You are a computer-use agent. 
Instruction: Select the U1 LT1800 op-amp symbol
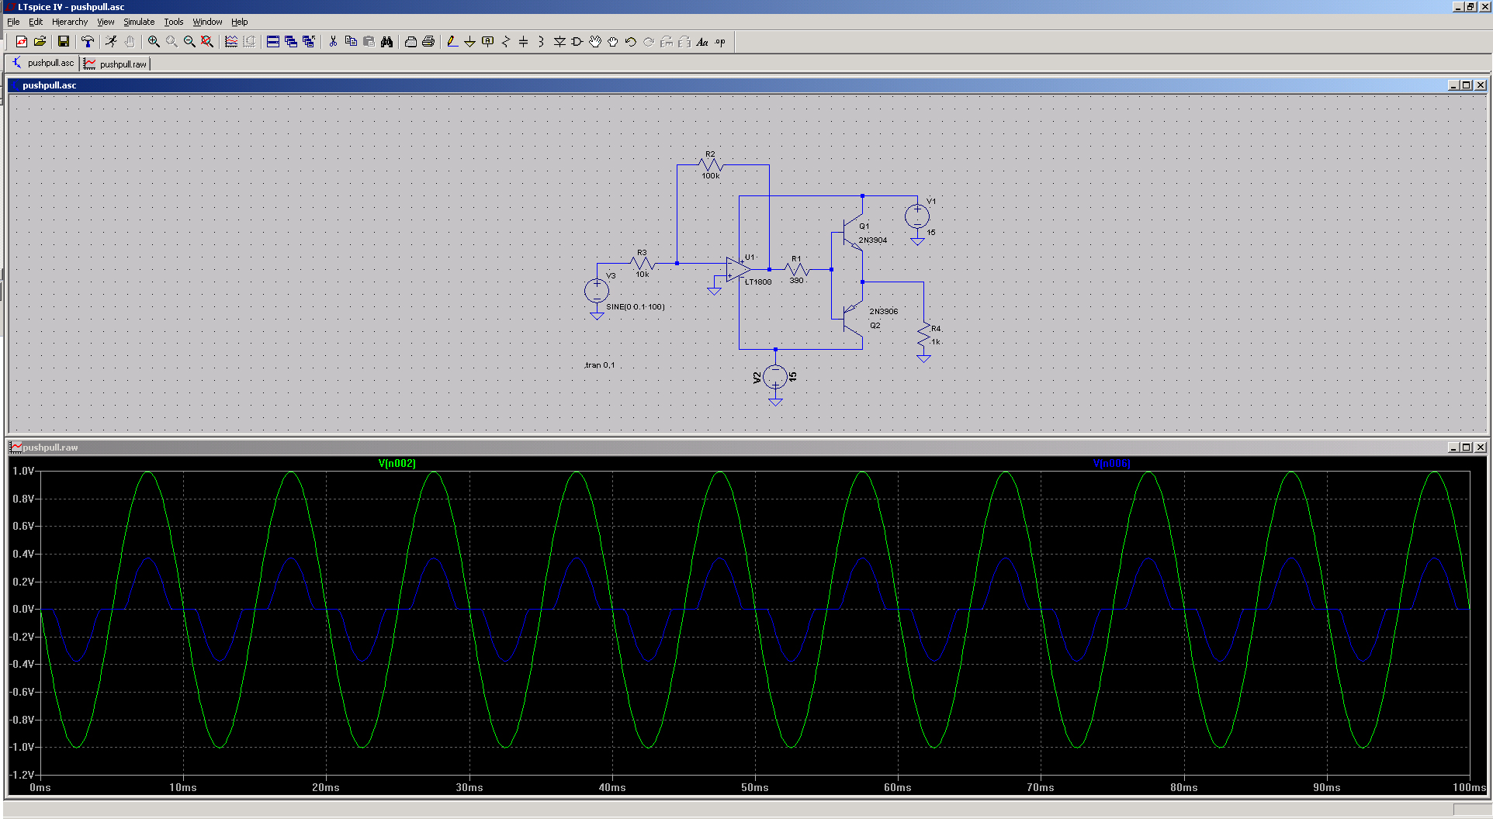737,269
